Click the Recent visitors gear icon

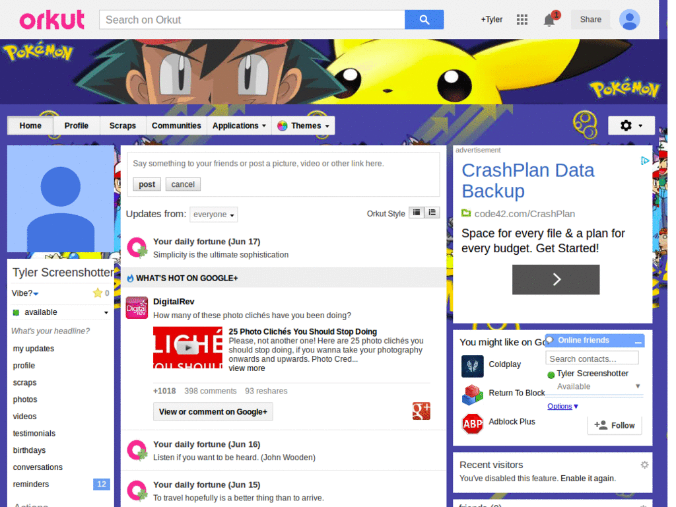click(644, 465)
